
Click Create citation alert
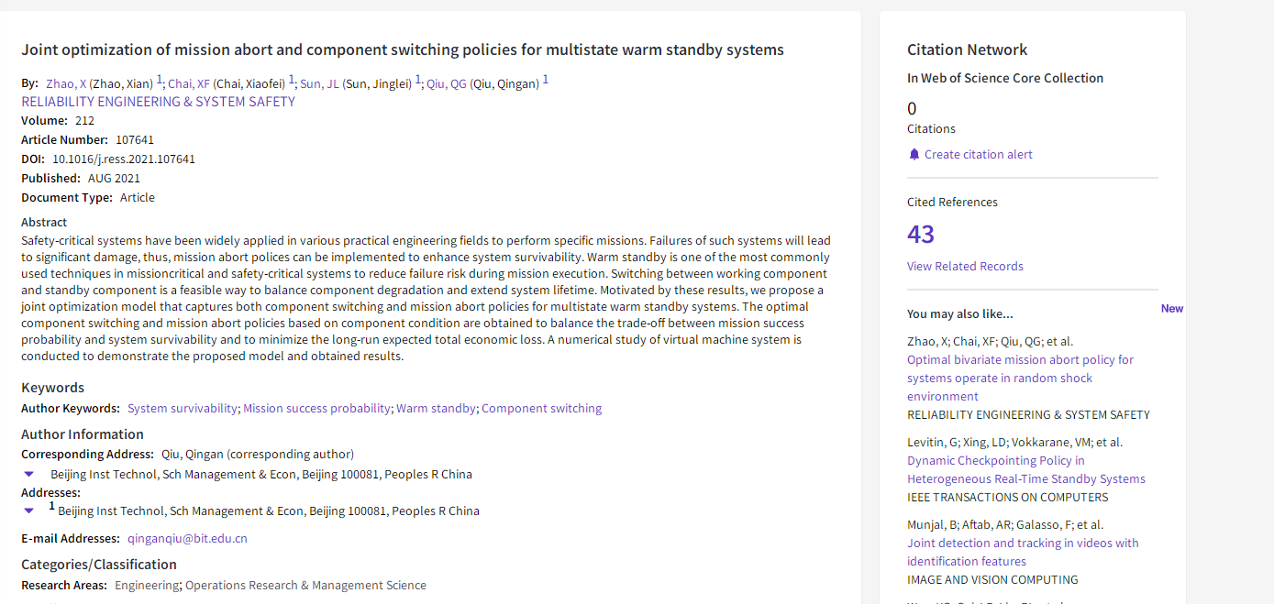pos(978,155)
